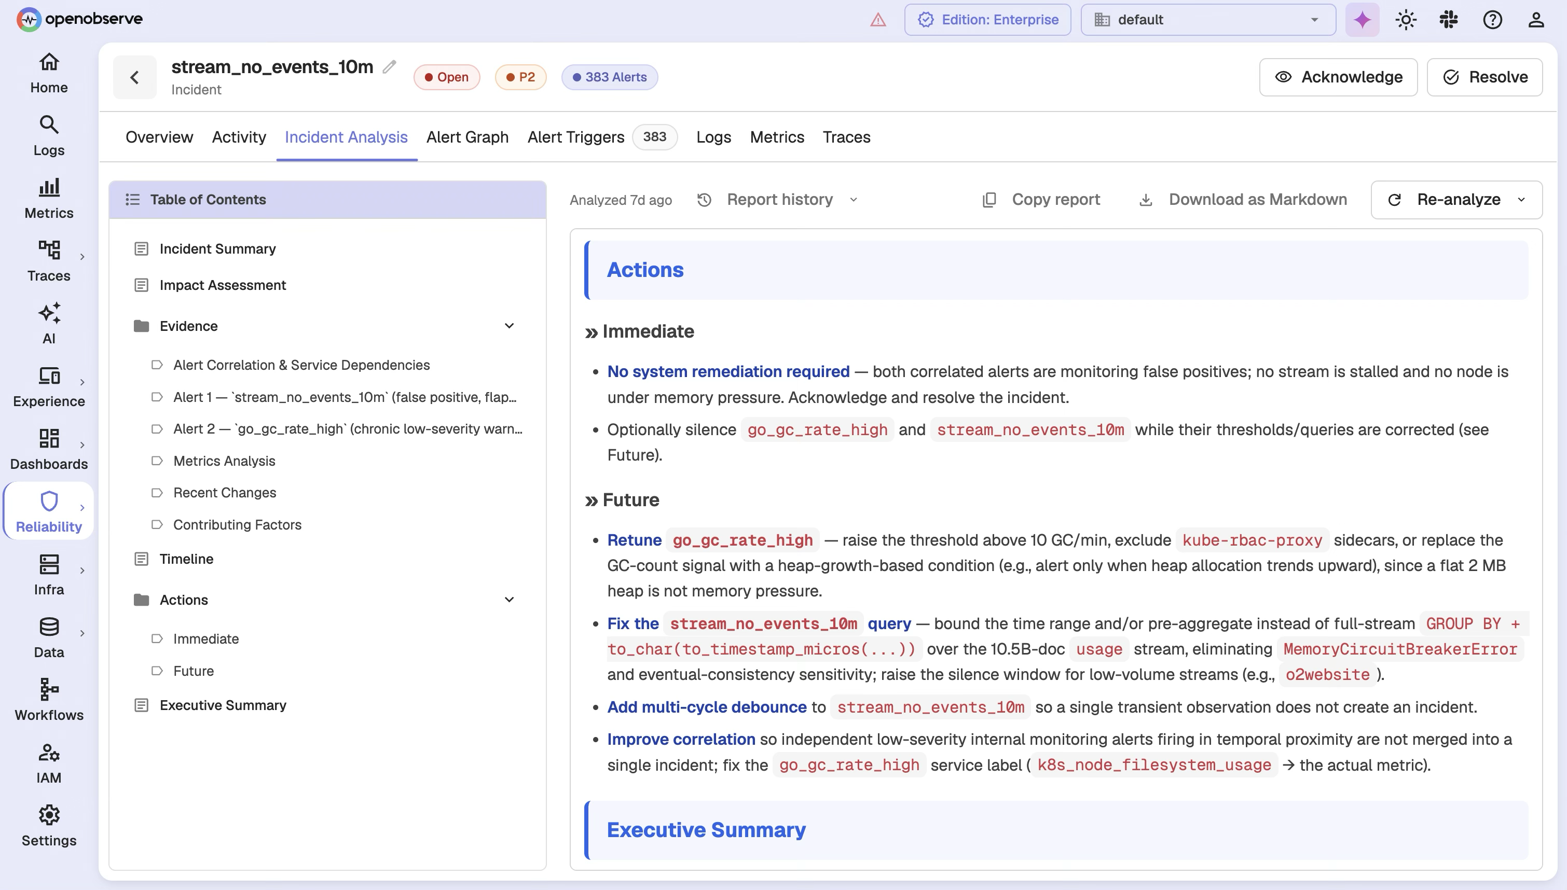Open Logs in the left sidebar
Image resolution: width=1567 pixels, height=890 pixels.
49,136
